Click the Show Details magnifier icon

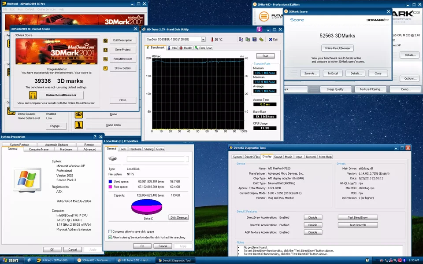(105, 68)
